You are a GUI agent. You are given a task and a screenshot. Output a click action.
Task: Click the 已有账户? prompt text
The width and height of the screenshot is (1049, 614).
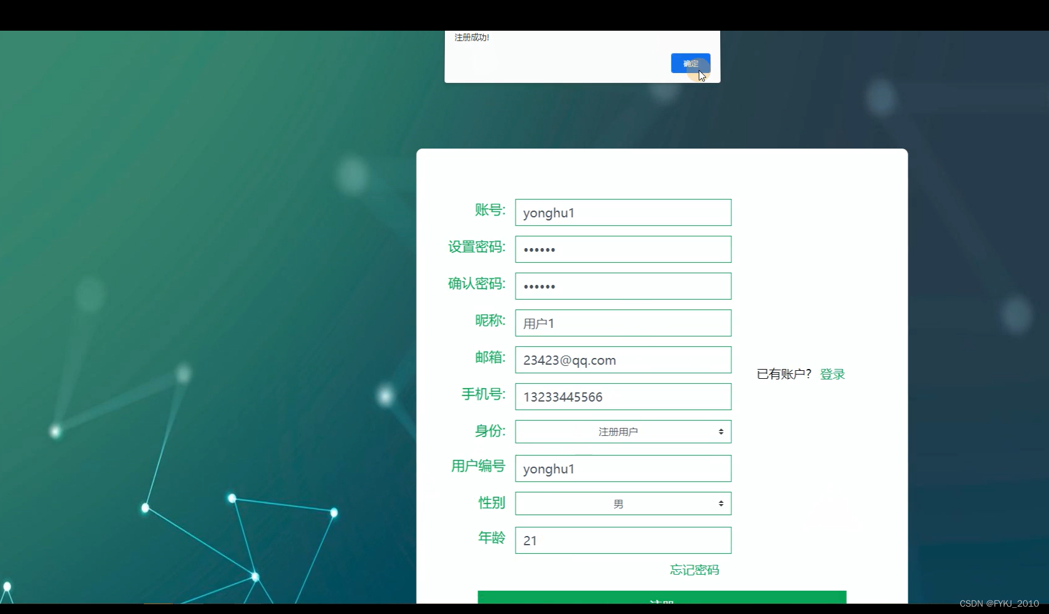click(x=784, y=374)
